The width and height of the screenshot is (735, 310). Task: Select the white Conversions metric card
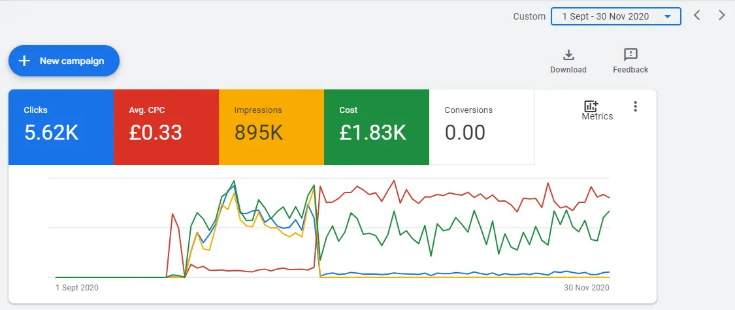pos(482,127)
